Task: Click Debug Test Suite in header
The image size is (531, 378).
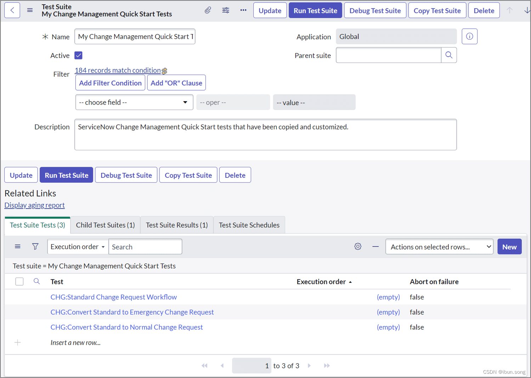Action: [375, 10]
